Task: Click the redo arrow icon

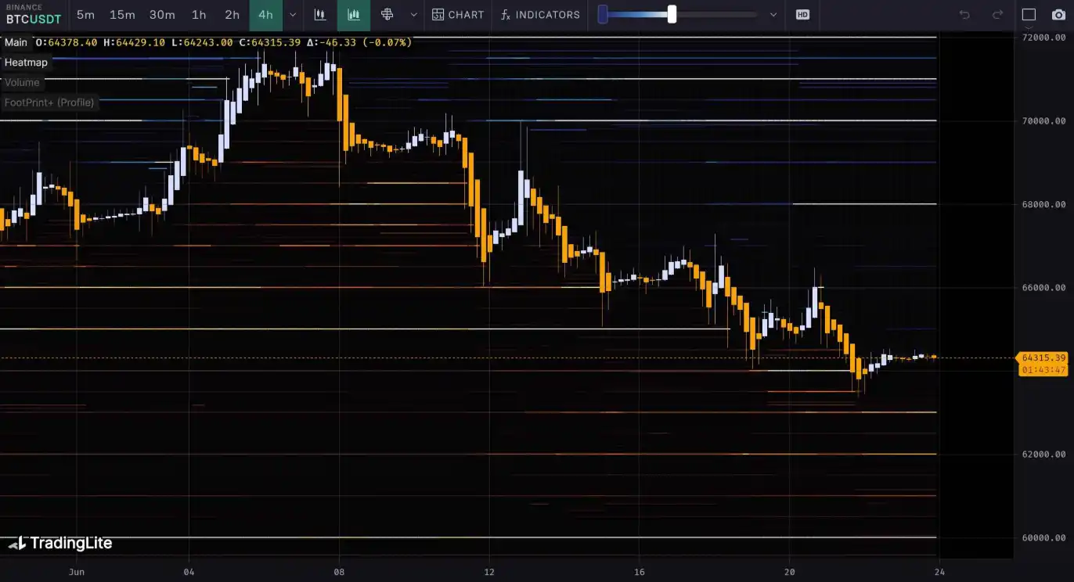Action: click(x=997, y=15)
